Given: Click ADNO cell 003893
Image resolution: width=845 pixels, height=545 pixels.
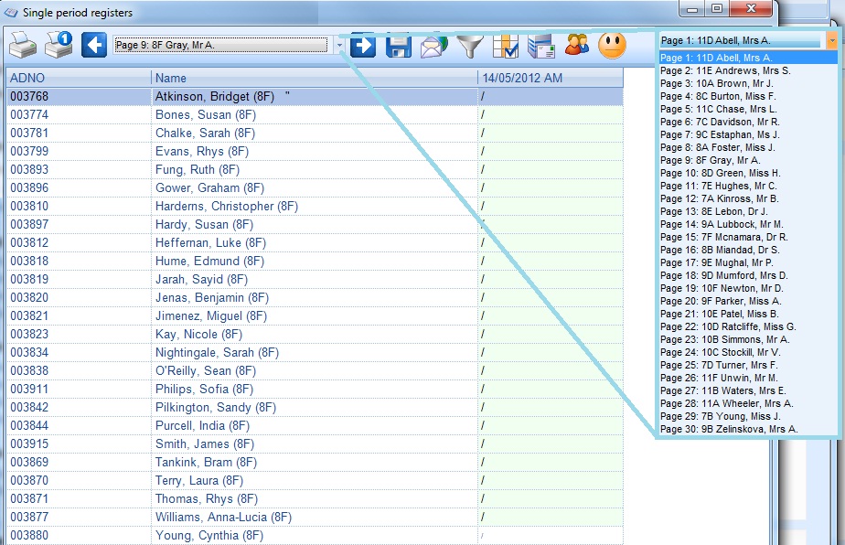Looking at the screenshot, I should (x=79, y=170).
